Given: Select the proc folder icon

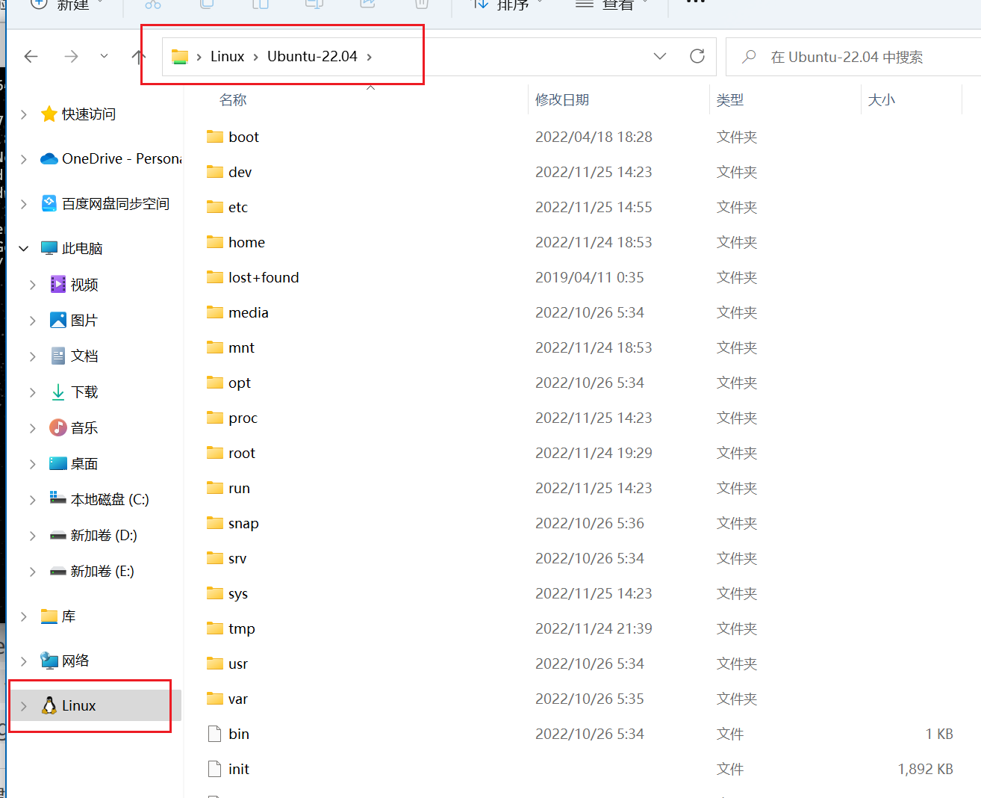Looking at the screenshot, I should (x=215, y=417).
